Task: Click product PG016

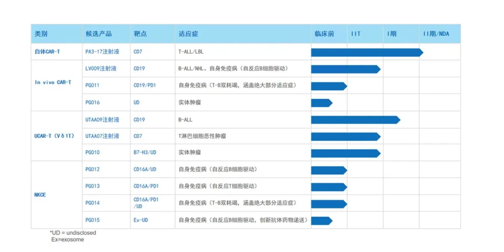Action: [92, 103]
